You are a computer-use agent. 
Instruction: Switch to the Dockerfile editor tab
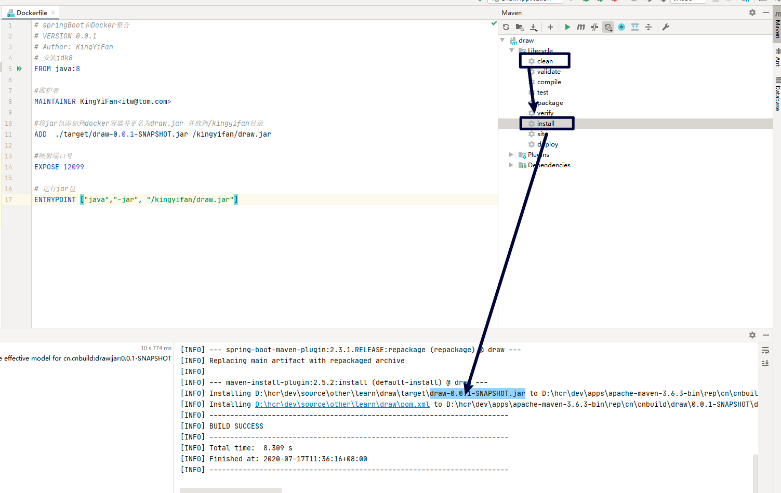(32, 12)
